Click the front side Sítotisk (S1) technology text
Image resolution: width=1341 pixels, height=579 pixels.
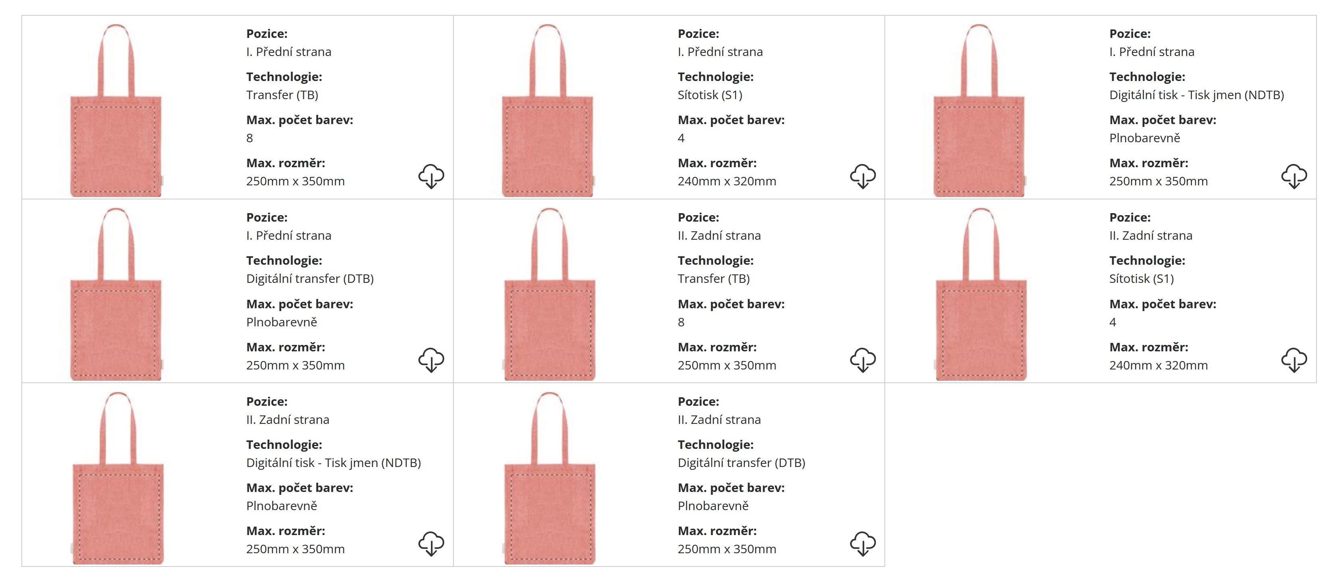point(709,95)
